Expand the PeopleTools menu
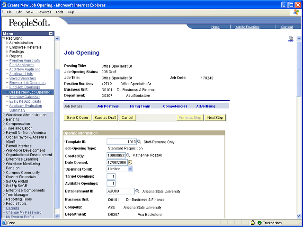 (4, 203)
